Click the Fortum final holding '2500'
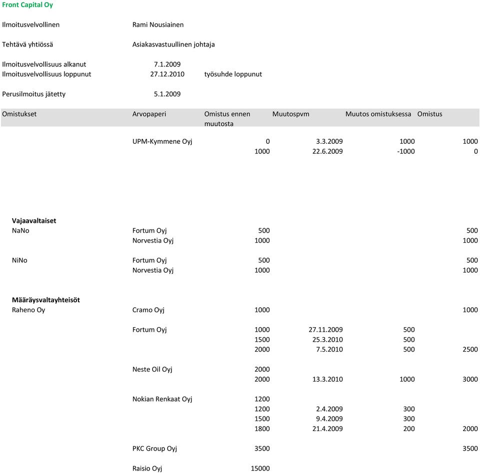Screen dimensions: 480x473 click(470, 350)
